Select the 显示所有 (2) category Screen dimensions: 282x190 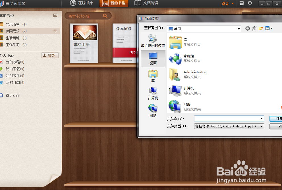point(30,24)
